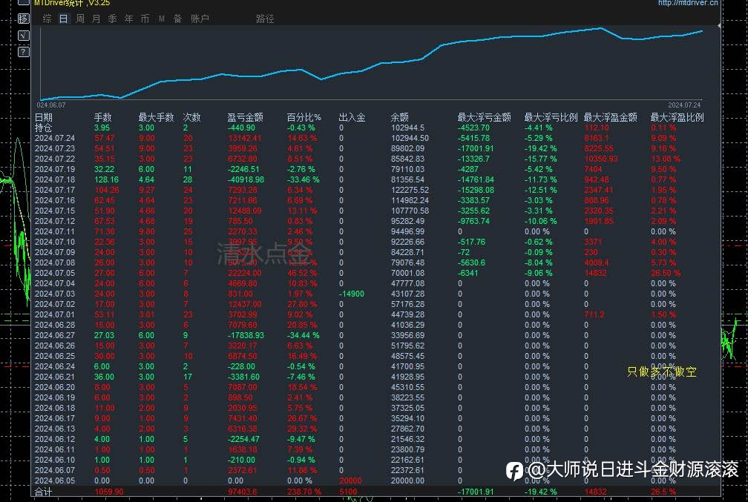Select the M tab

(x=161, y=19)
